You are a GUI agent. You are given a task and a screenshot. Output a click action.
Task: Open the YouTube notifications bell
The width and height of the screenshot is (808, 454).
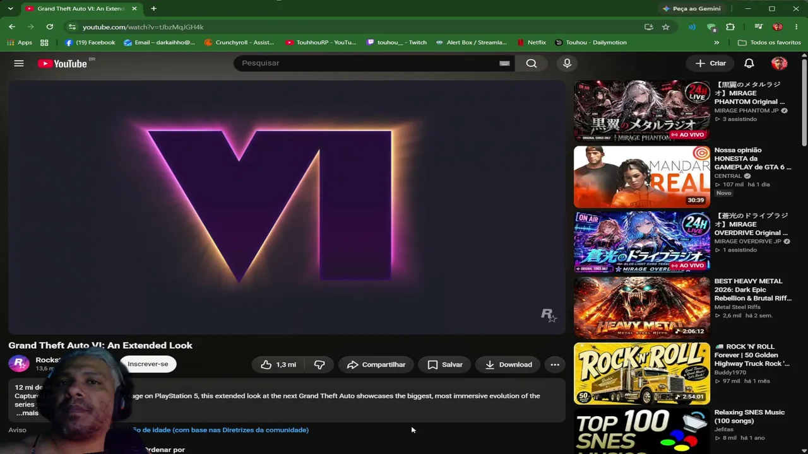coord(749,63)
